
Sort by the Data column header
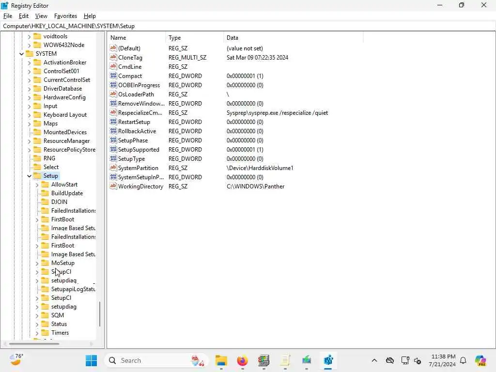pyautogui.click(x=293, y=38)
